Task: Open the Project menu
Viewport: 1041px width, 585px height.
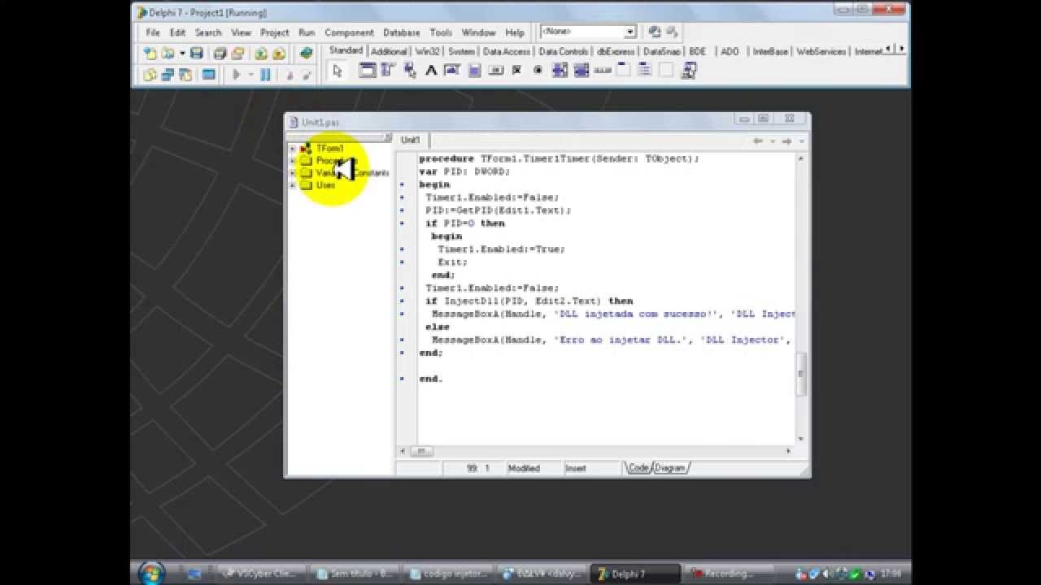Action: (x=274, y=32)
